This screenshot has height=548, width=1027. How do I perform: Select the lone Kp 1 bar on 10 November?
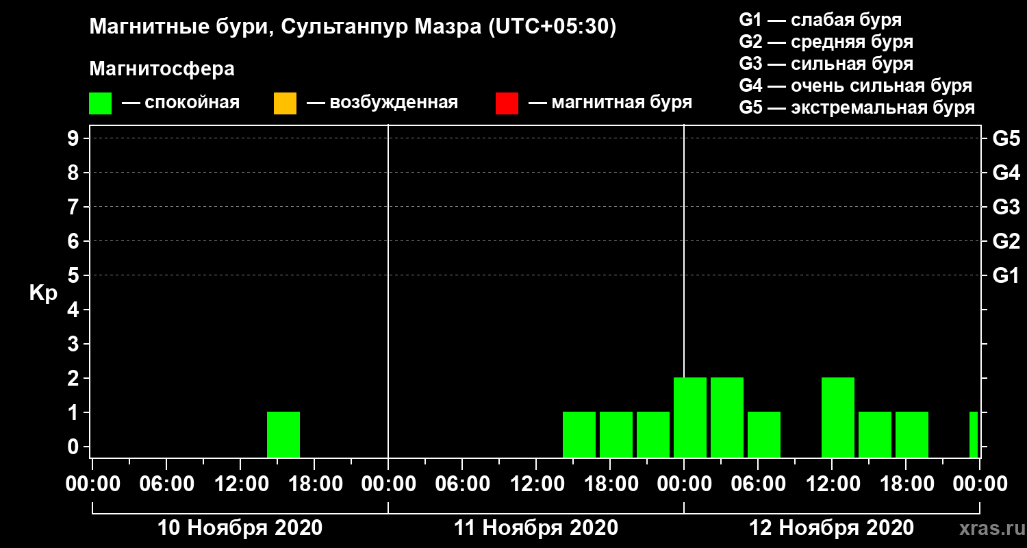(283, 434)
